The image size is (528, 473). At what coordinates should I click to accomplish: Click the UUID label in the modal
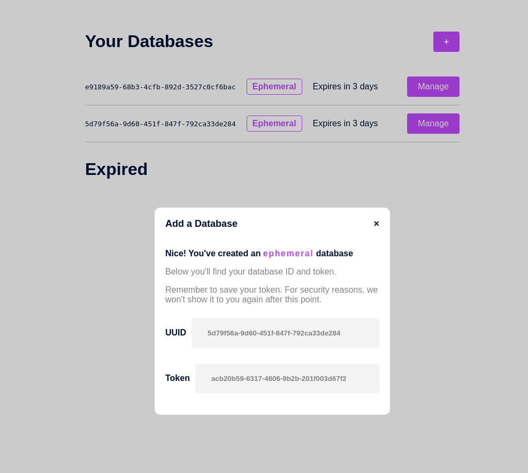coord(175,332)
